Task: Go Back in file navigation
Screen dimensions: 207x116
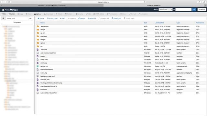Action: 63,18
